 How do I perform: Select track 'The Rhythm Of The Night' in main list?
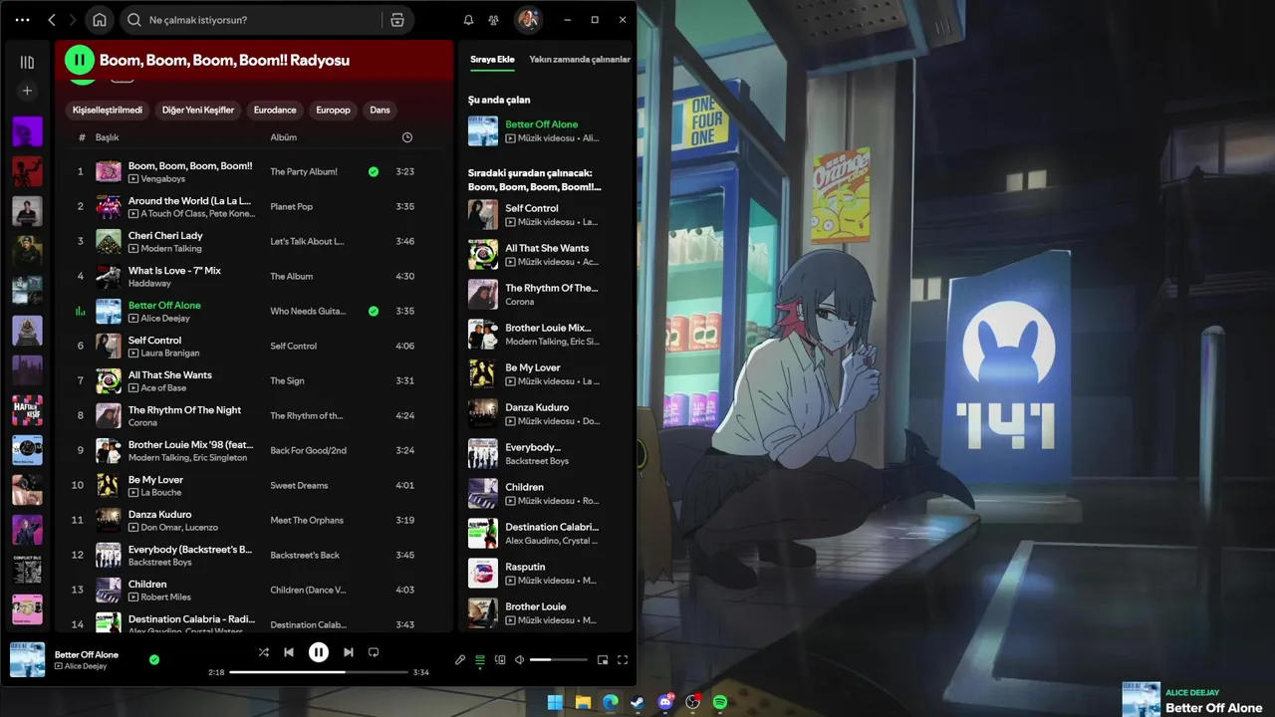184,409
